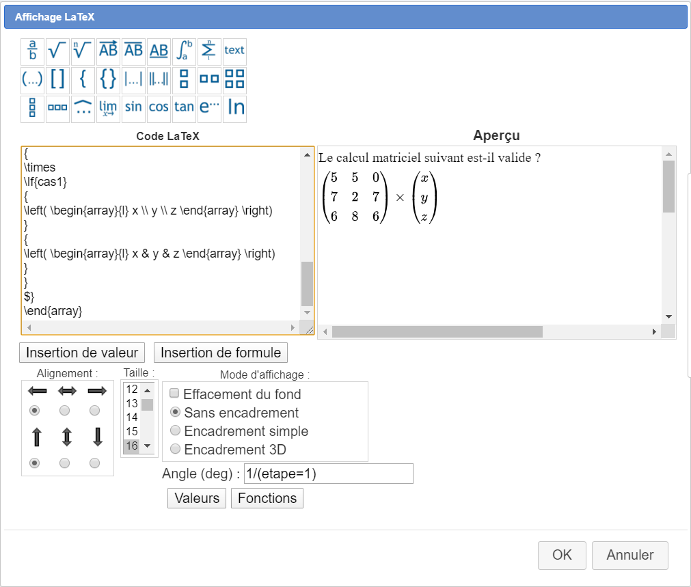Select size 14 in the Taille list
Viewport: 691px width, 587px height.
tap(132, 417)
